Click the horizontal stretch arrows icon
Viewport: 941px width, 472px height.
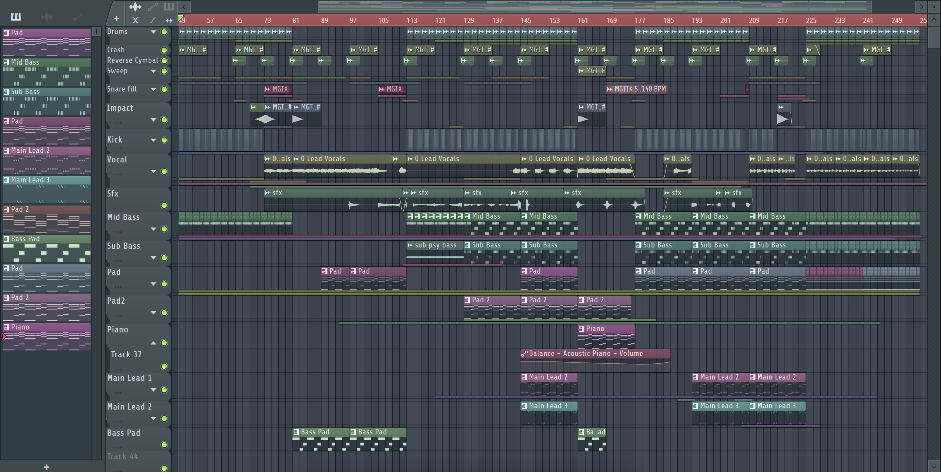tap(169, 21)
